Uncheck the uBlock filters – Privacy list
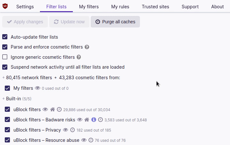230x145 pixels. (7, 130)
